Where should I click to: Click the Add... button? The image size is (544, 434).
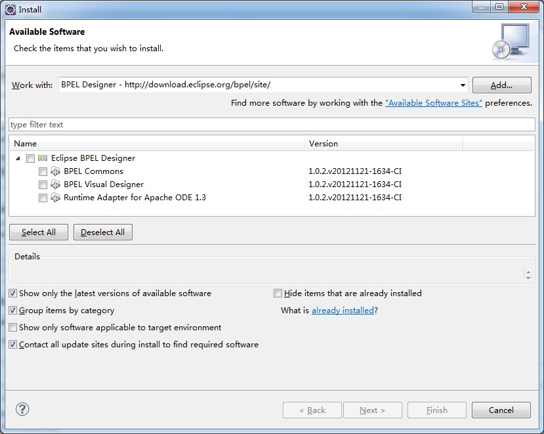[501, 85]
